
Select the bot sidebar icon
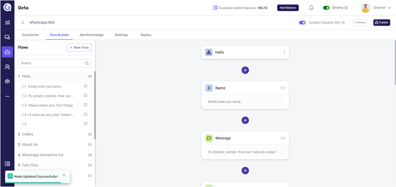pos(7,52)
